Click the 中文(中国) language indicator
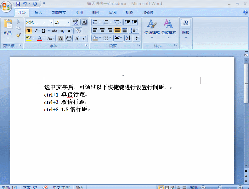The height and width of the screenshot is (189, 249). [61, 187]
